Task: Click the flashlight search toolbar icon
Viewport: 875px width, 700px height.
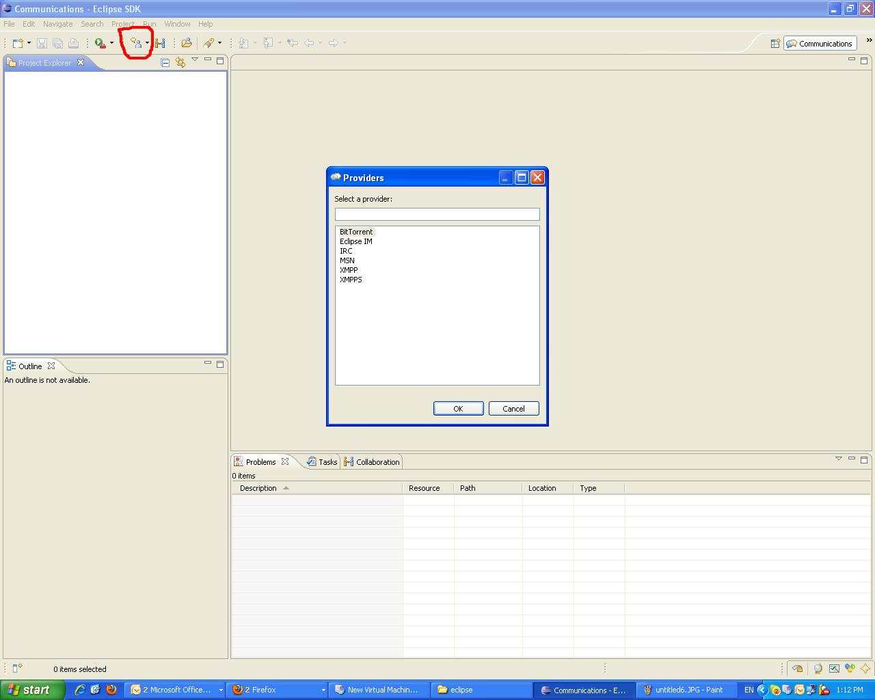Action: (209, 43)
